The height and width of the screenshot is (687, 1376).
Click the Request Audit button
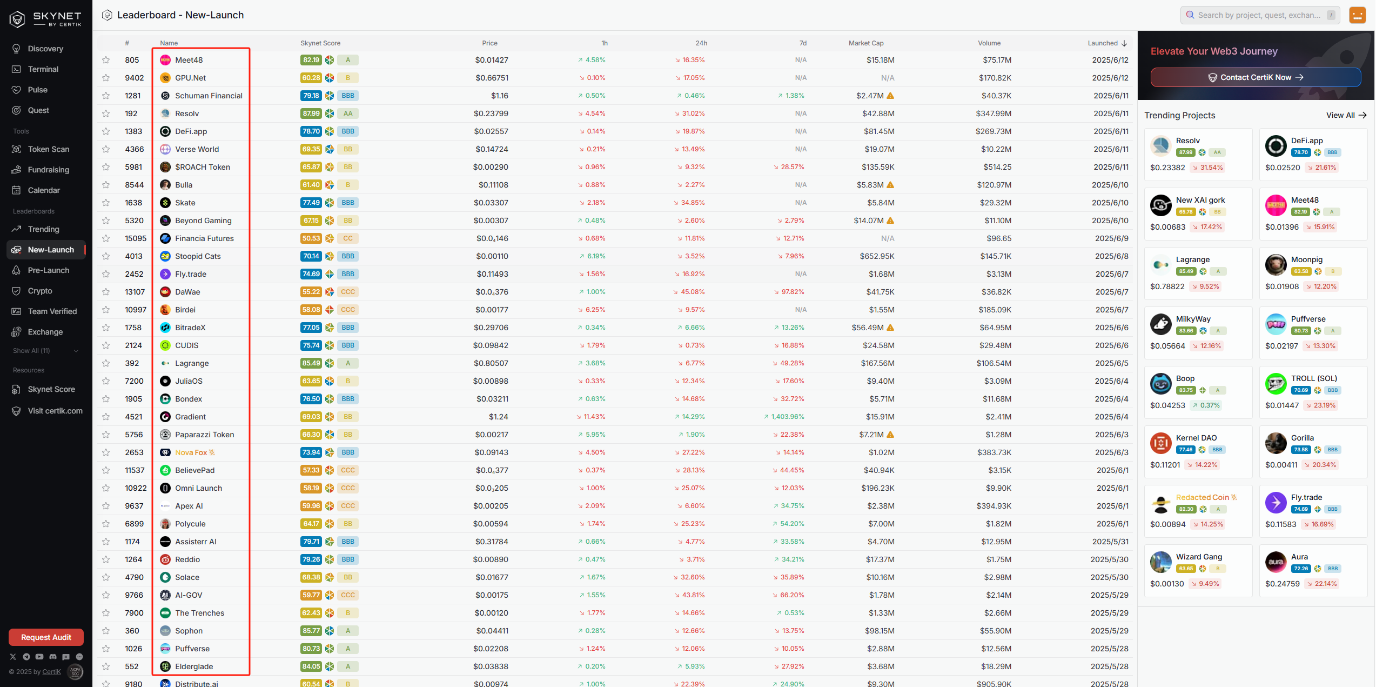(x=46, y=637)
